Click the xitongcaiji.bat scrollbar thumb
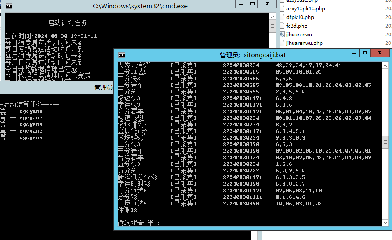Image resolution: width=392 pixels, height=240 pixels. point(385,142)
